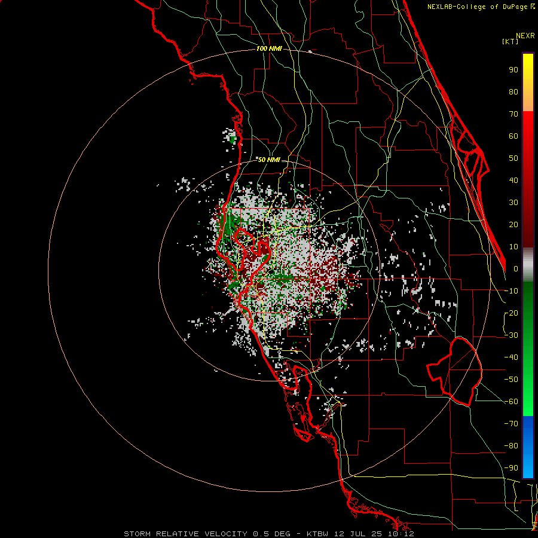Screen dimensions: 538x538
Task: Click the 30 value on the velocity scale
Action: point(513,203)
